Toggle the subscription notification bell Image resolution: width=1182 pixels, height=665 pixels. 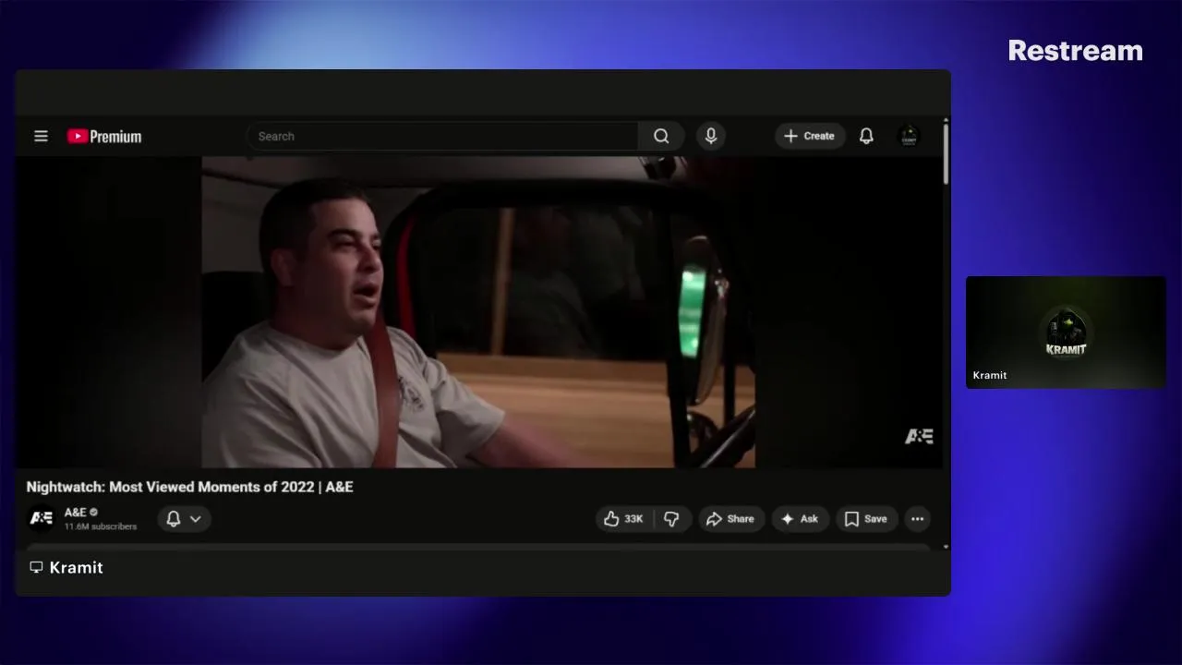pyautogui.click(x=173, y=519)
